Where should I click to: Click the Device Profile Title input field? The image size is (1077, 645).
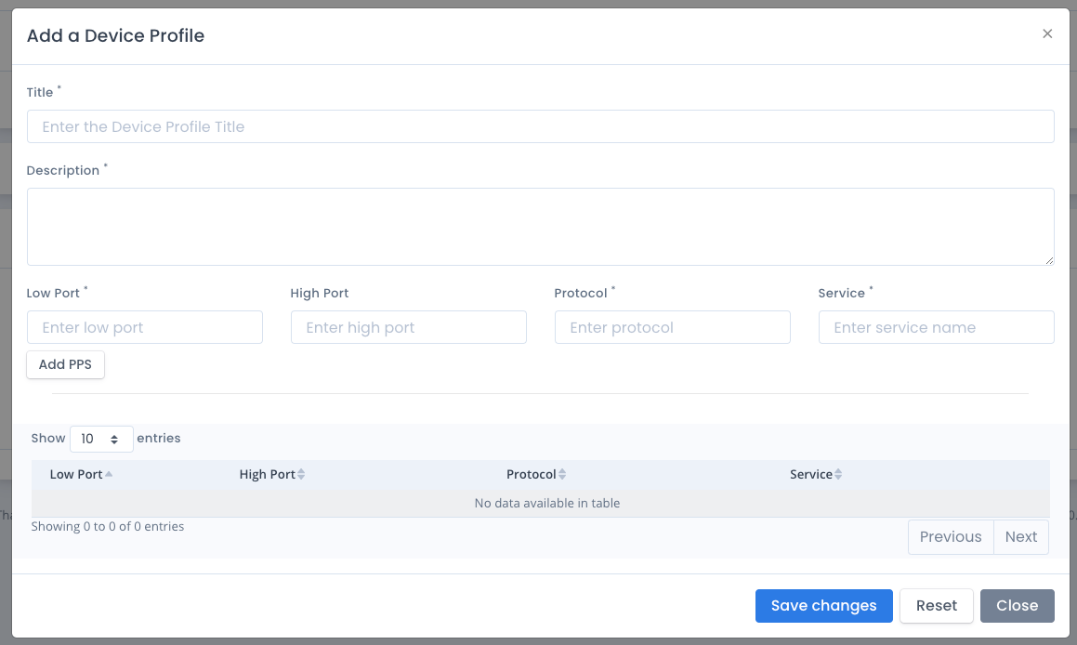coord(541,126)
